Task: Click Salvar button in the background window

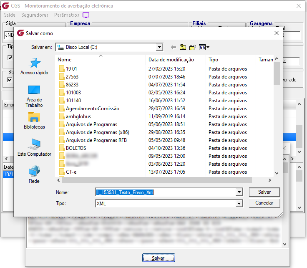Action: click(159, 258)
